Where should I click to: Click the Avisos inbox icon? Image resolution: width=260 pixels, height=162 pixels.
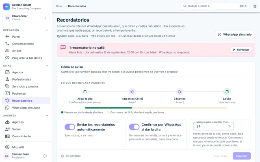pyautogui.click(x=7, y=51)
